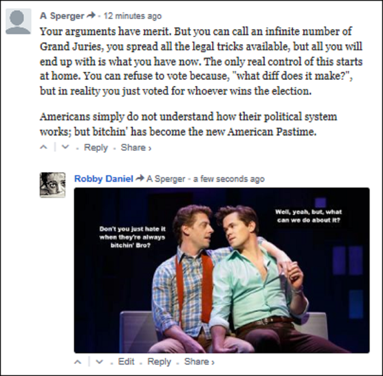This screenshot has width=383, height=376.
Task: Open Robby Daniel's profile avatar picture
Action: pyautogui.click(x=52, y=185)
